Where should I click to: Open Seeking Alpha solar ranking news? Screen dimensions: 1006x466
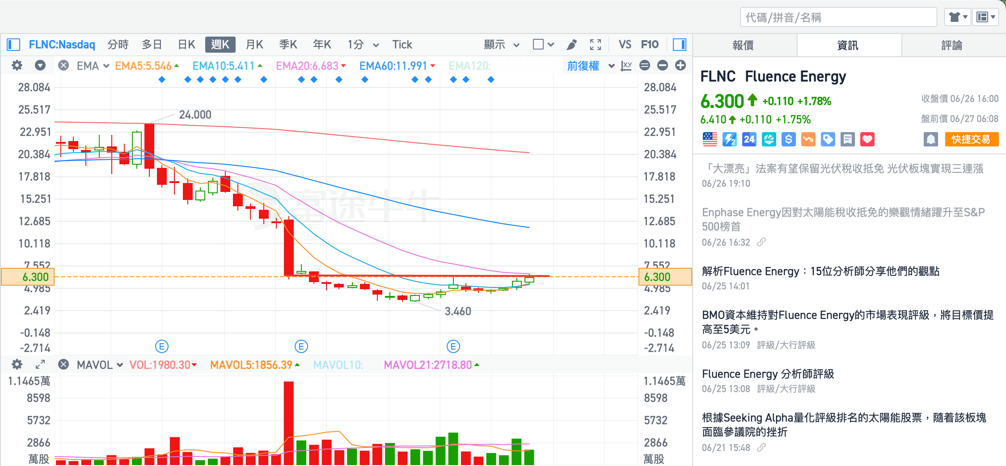pos(844,424)
